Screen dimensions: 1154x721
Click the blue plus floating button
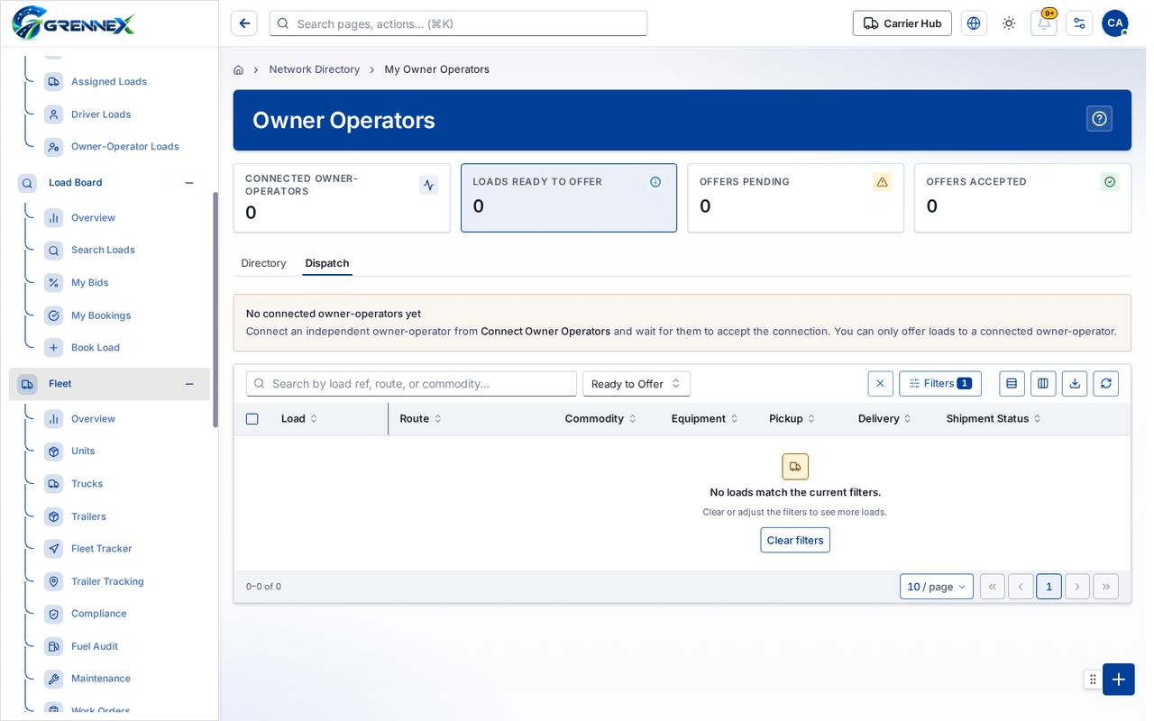1119,680
